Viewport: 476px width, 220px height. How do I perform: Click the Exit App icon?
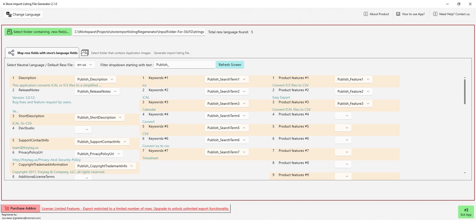(x=466, y=210)
